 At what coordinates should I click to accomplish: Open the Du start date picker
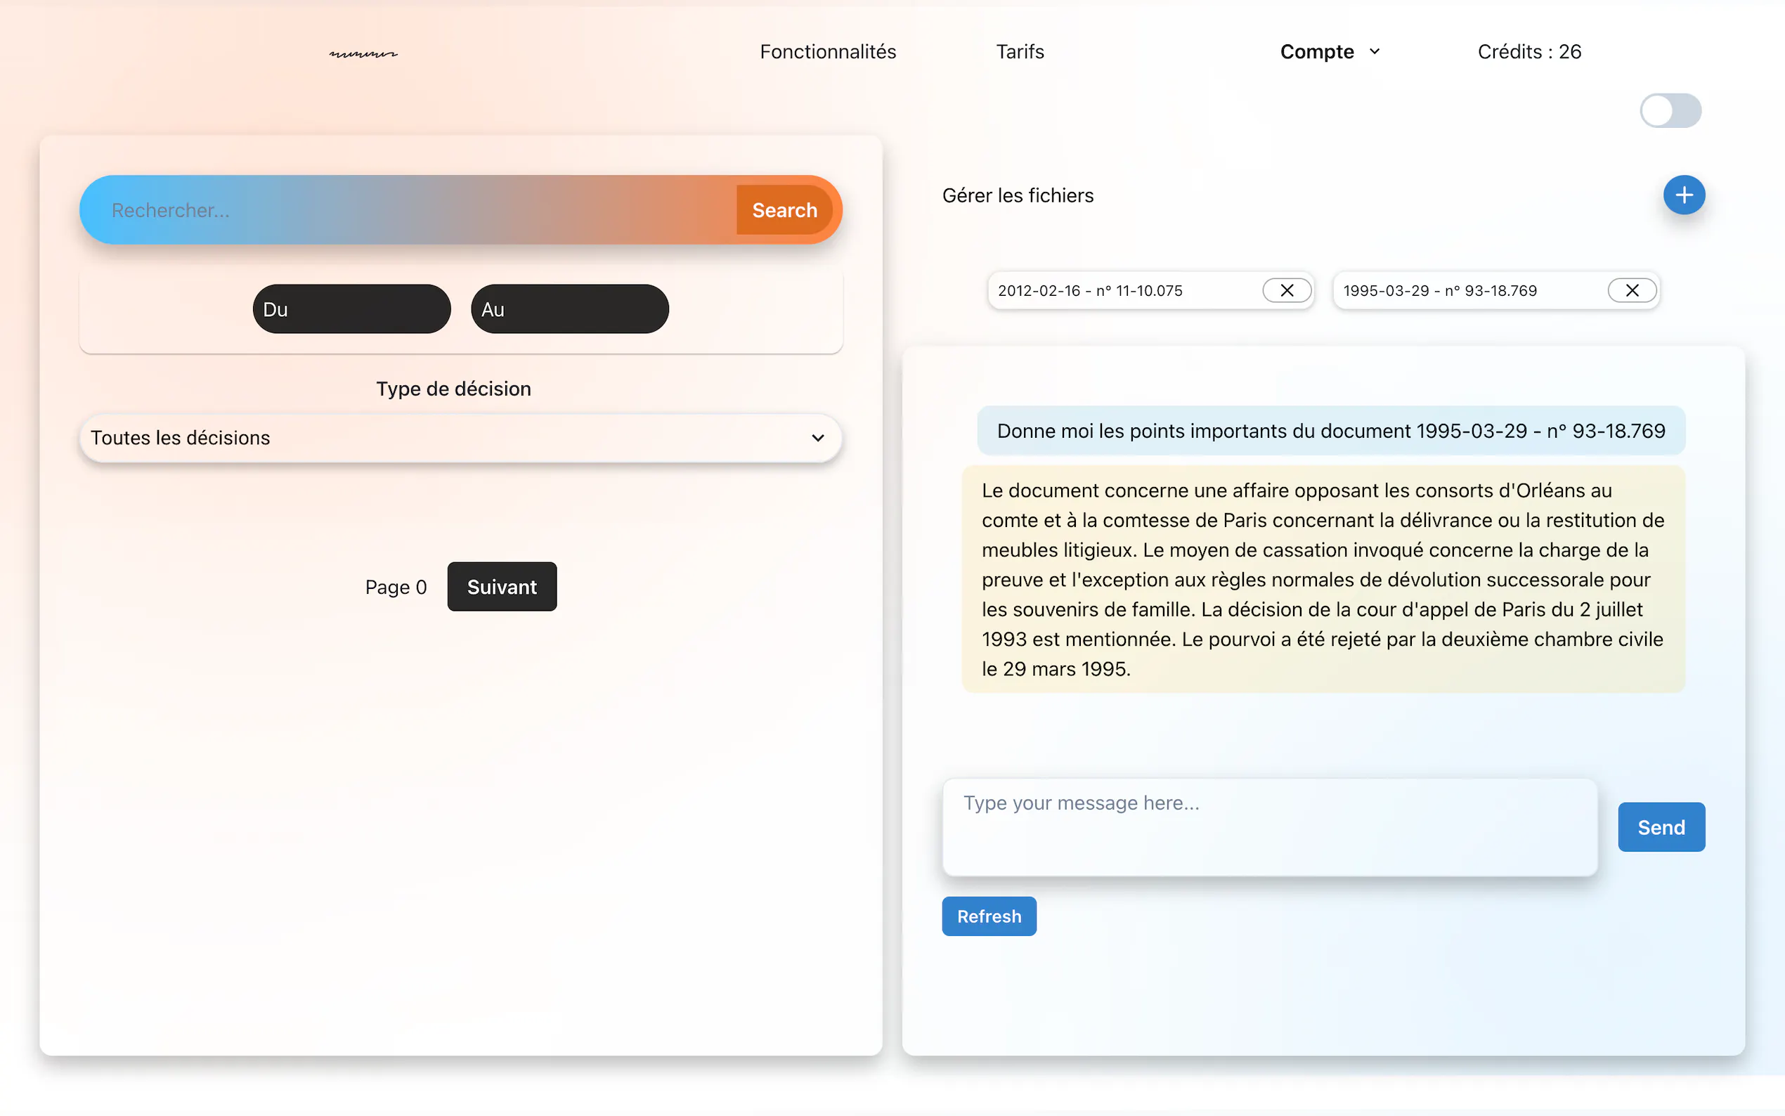pos(351,309)
